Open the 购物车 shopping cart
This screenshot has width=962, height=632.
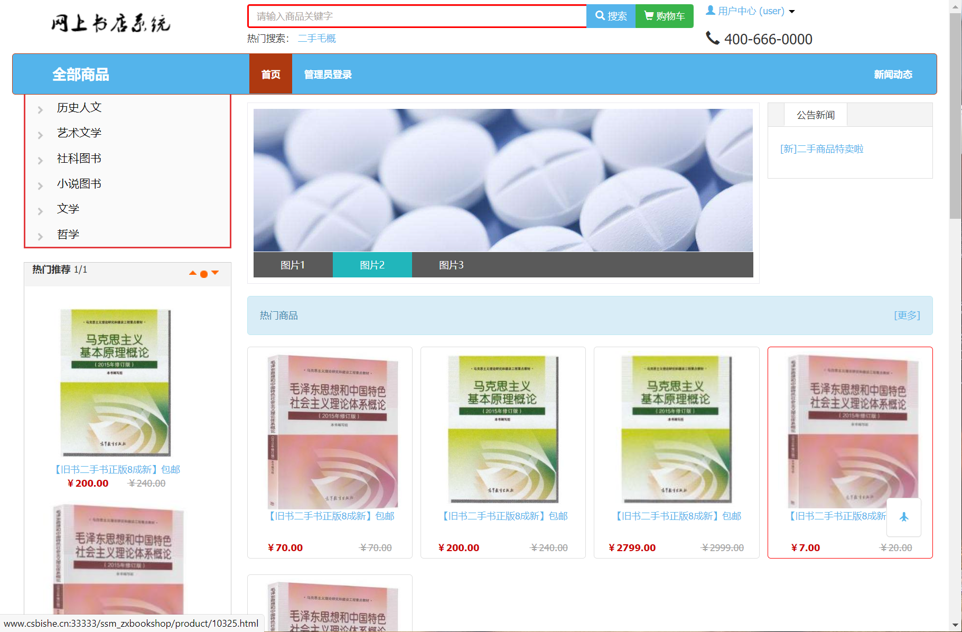click(664, 16)
